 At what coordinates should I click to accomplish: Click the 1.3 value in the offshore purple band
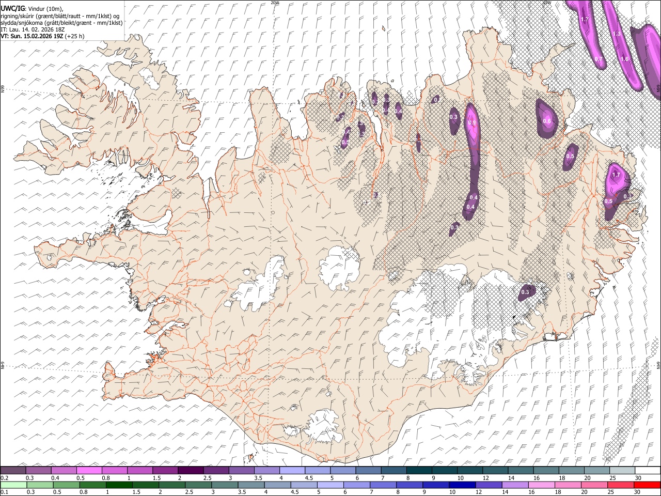coord(617,34)
